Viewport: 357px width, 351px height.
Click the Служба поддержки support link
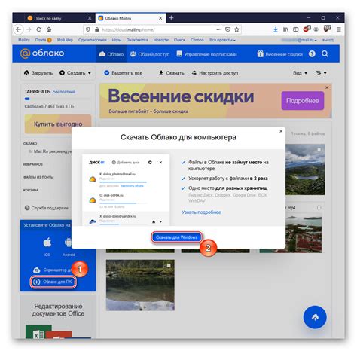(47, 208)
